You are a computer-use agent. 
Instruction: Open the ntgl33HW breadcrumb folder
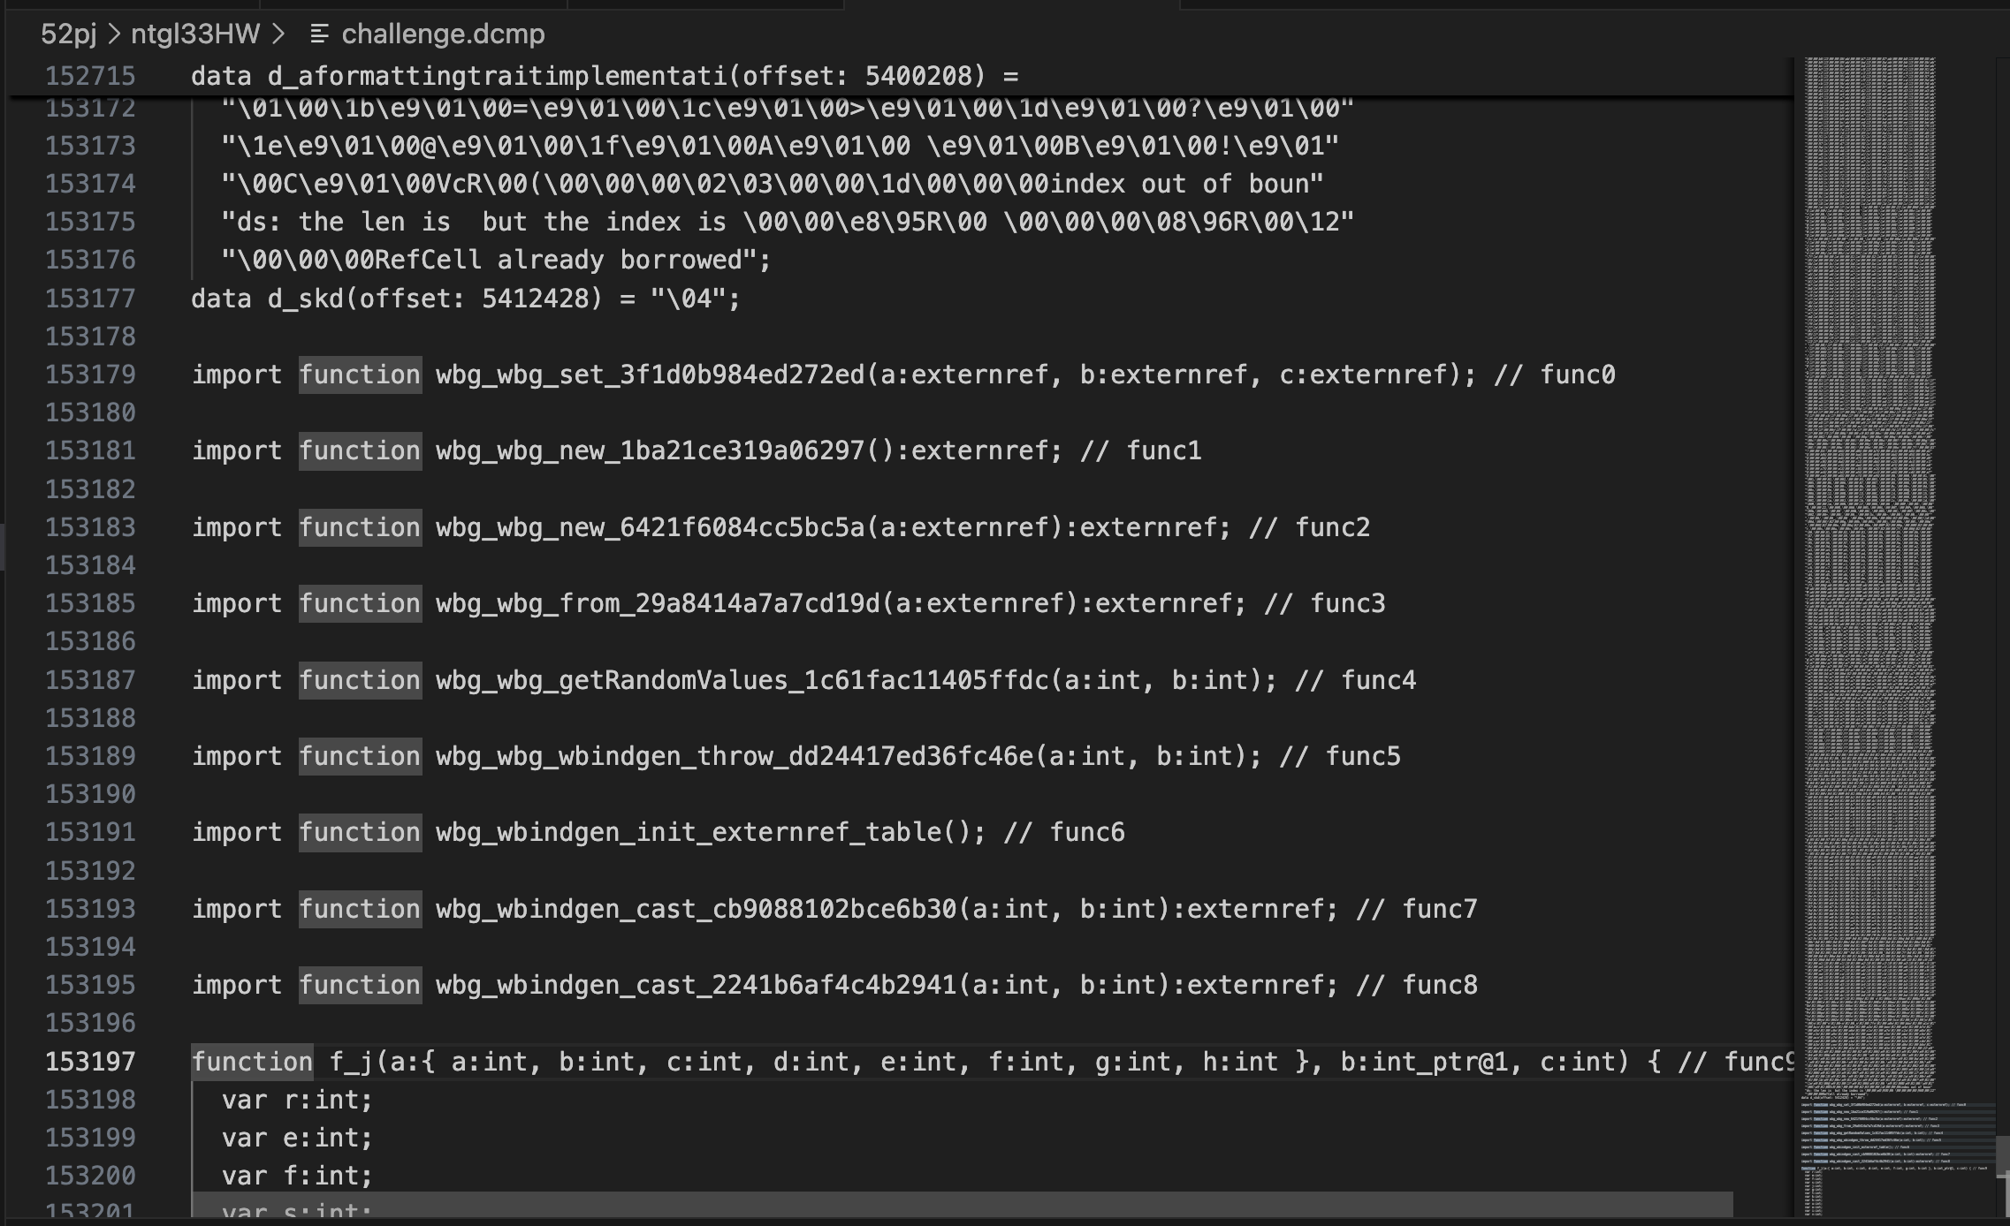pyautogui.click(x=195, y=34)
